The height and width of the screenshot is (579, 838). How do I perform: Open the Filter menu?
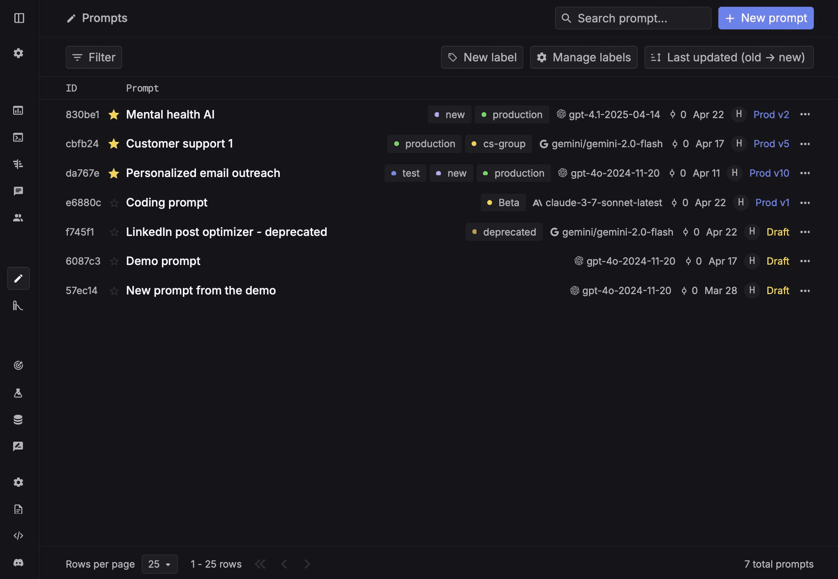[94, 57]
